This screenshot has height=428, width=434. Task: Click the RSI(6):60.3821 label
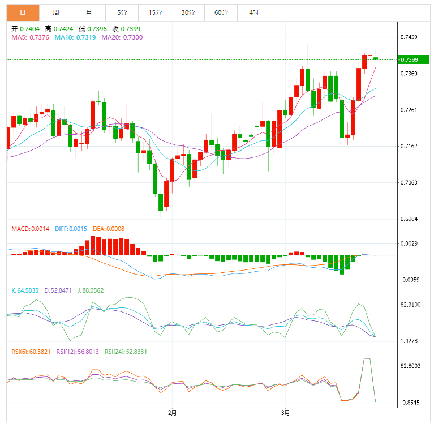pyautogui.click(x=31, y=352)
